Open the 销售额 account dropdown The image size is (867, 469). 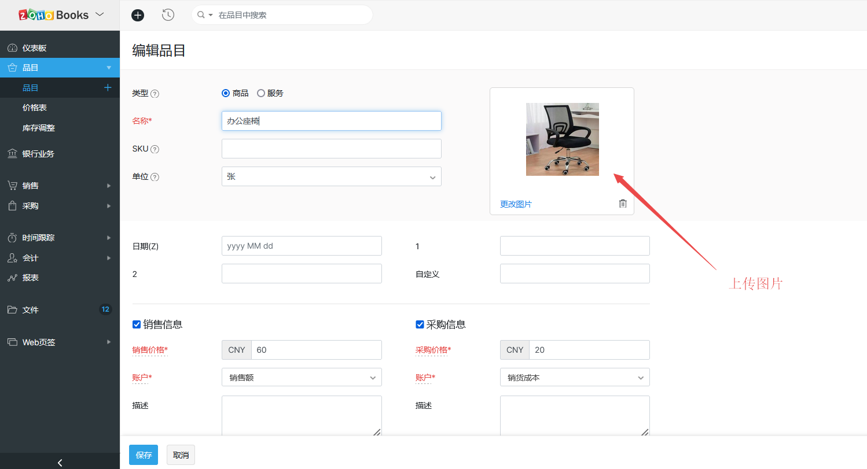302,378
